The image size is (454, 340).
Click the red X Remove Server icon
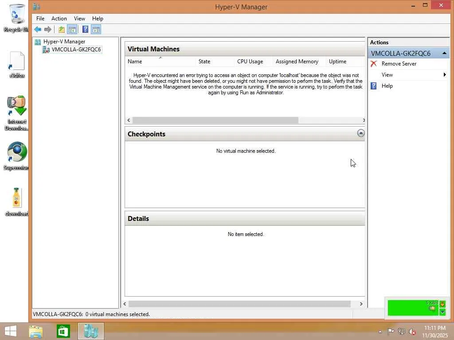374,64
